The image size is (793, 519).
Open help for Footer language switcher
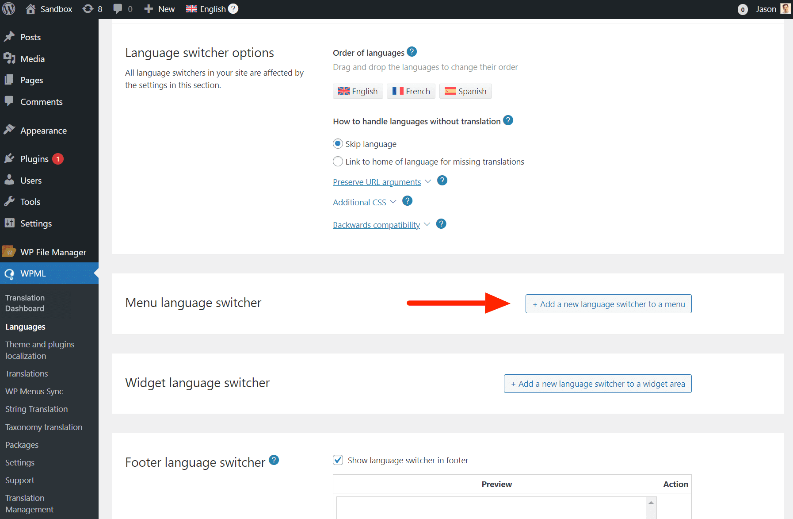point(274,460)
